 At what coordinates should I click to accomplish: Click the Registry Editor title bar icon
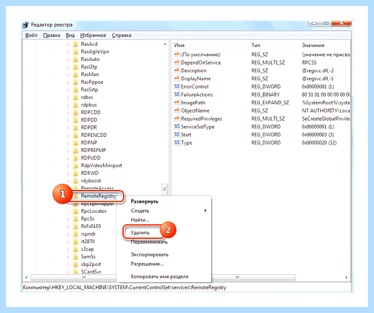tap(25, 25)
